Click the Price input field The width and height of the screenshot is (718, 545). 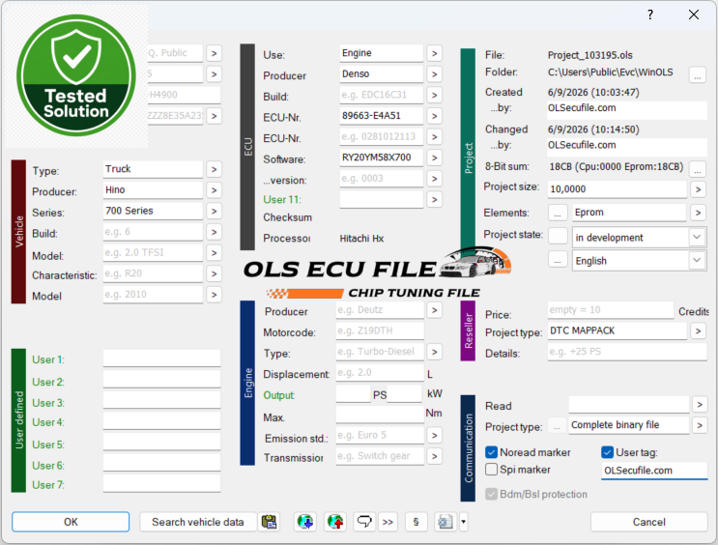tap(611, 310)
